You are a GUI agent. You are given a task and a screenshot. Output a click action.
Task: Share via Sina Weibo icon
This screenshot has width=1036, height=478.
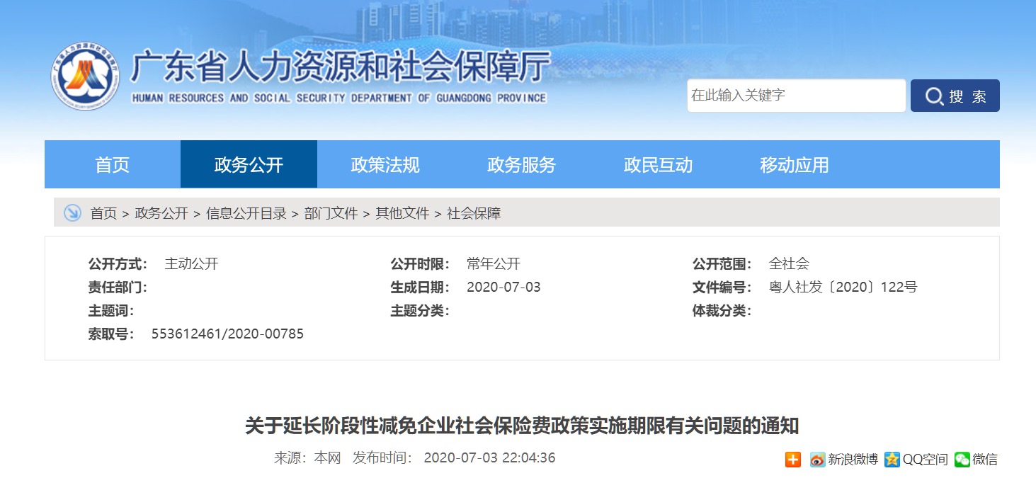click(818, 459)
